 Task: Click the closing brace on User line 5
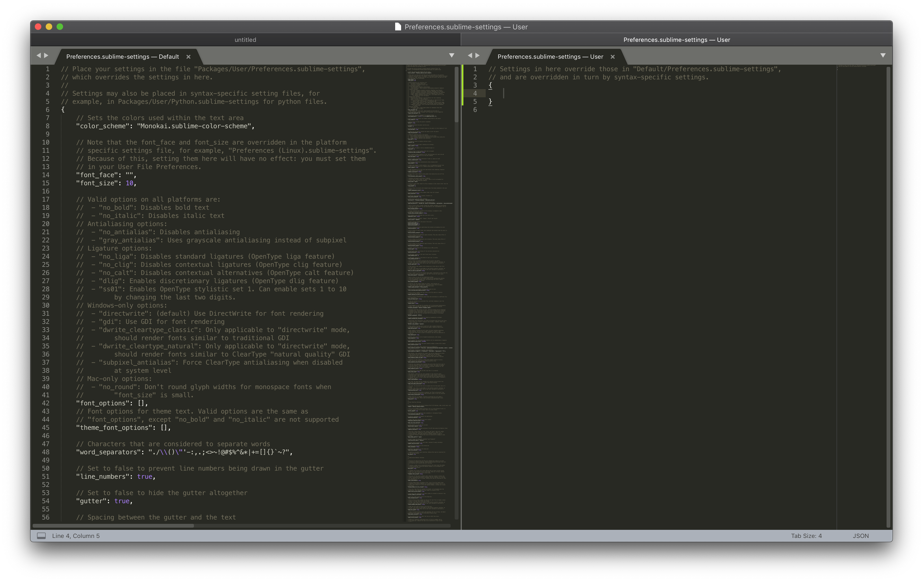pyautogui.click(x=490, y=102)
